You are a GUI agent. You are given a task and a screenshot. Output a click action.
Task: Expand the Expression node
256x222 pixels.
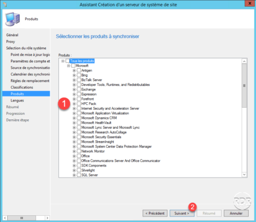tap(74, 94)
